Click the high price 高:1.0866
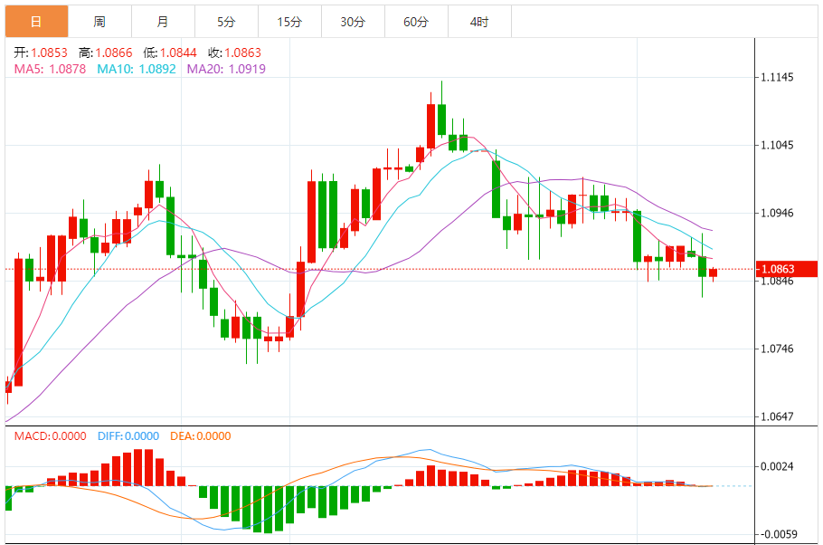This screenshot has height=545, width=823. pyautogui.click(x=106, y=53)
